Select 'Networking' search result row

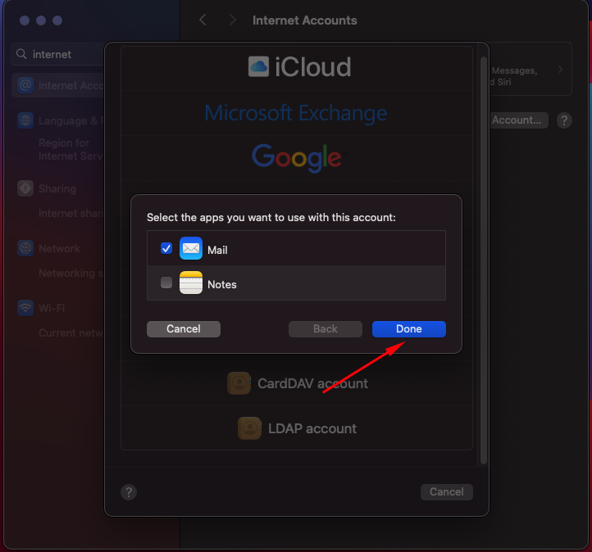[71, 273]
